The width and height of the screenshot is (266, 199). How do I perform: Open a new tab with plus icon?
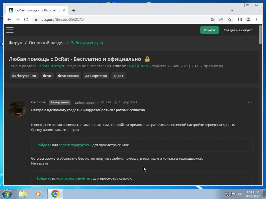click(x=74, y=10)
